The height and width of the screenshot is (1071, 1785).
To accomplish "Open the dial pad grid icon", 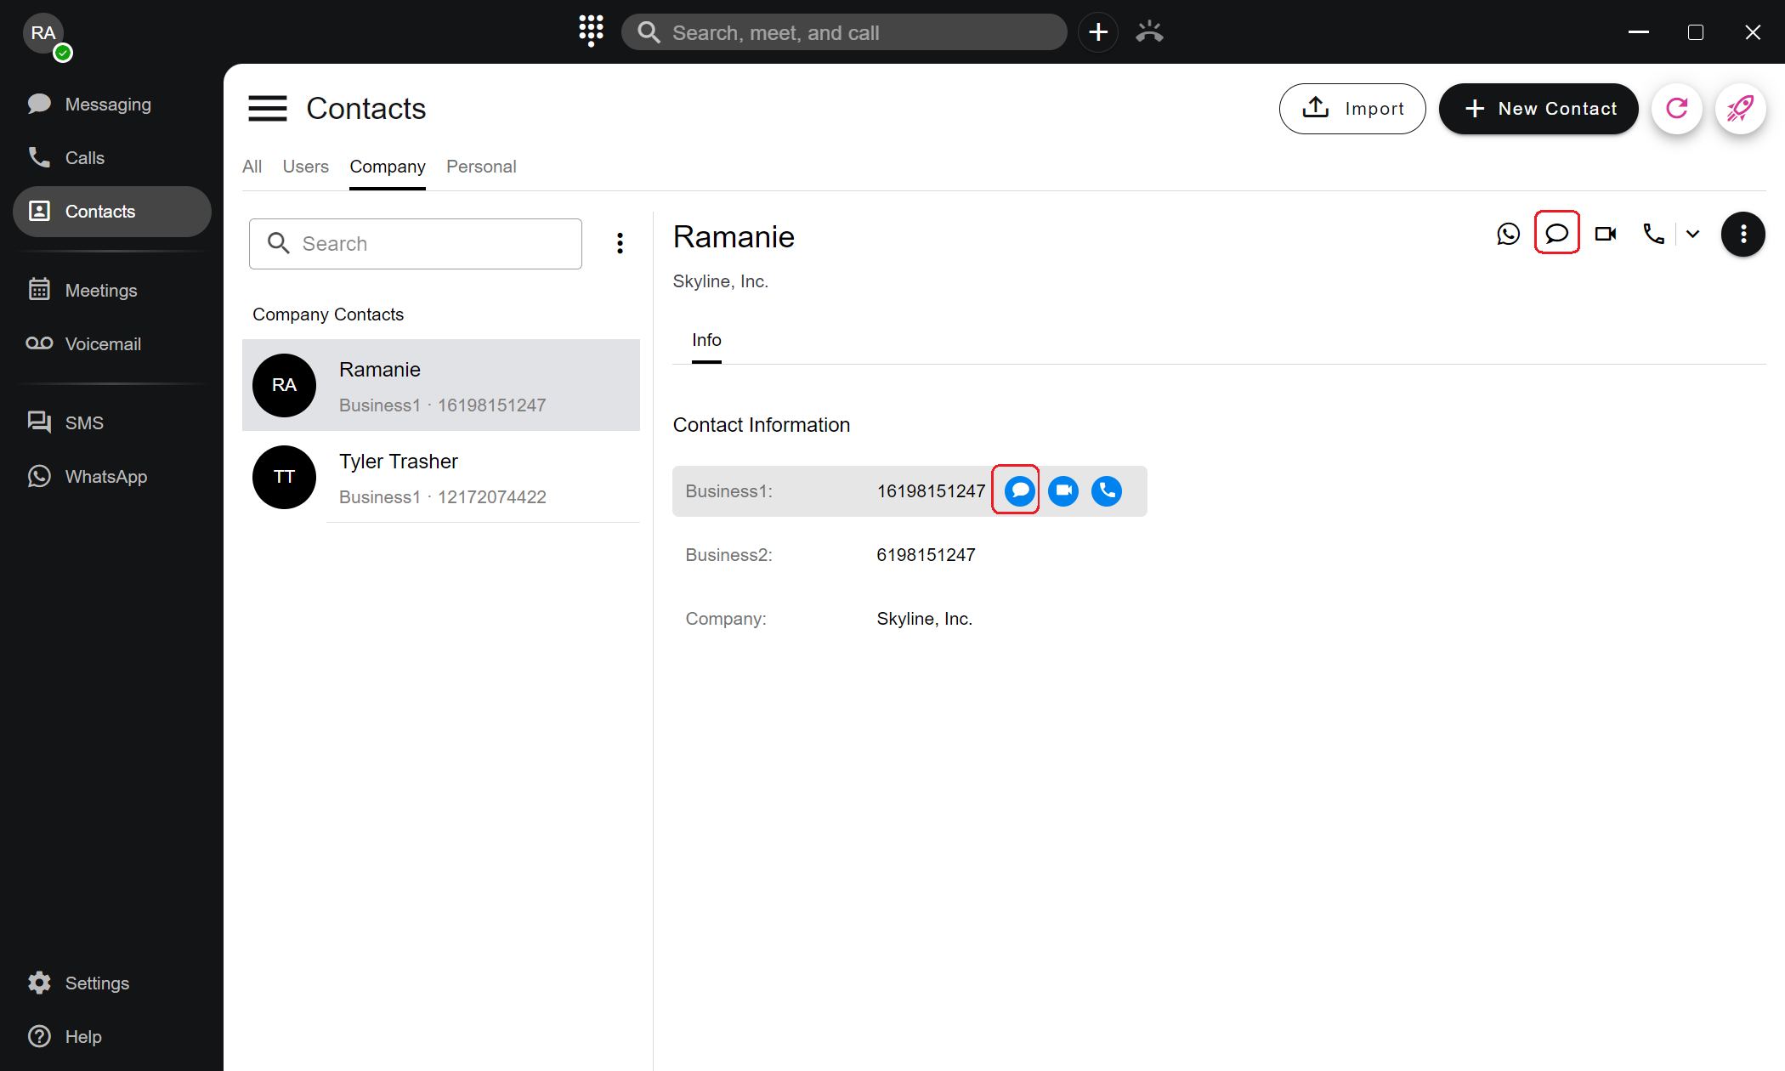I will point(591,31).
